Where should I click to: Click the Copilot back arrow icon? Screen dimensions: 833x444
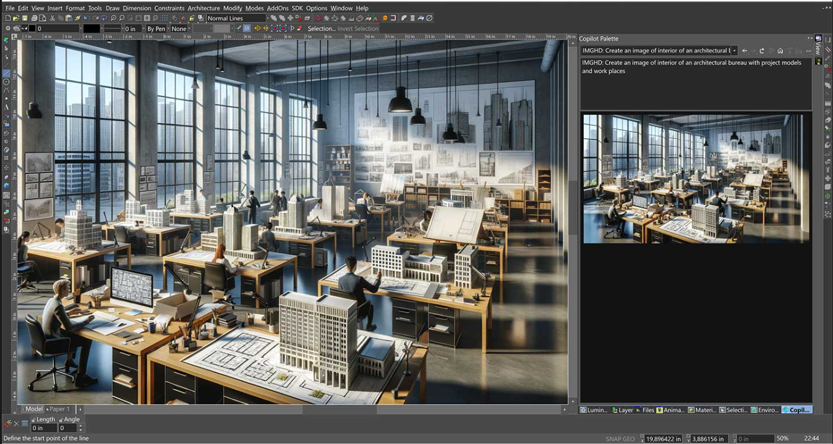click(745, 51)
